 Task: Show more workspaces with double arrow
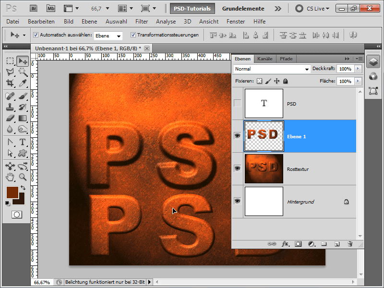[278, 9]
